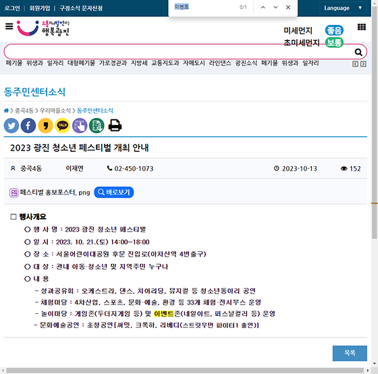Open the 페스티벌 홍보포스터.png attachment

(55, 192)
